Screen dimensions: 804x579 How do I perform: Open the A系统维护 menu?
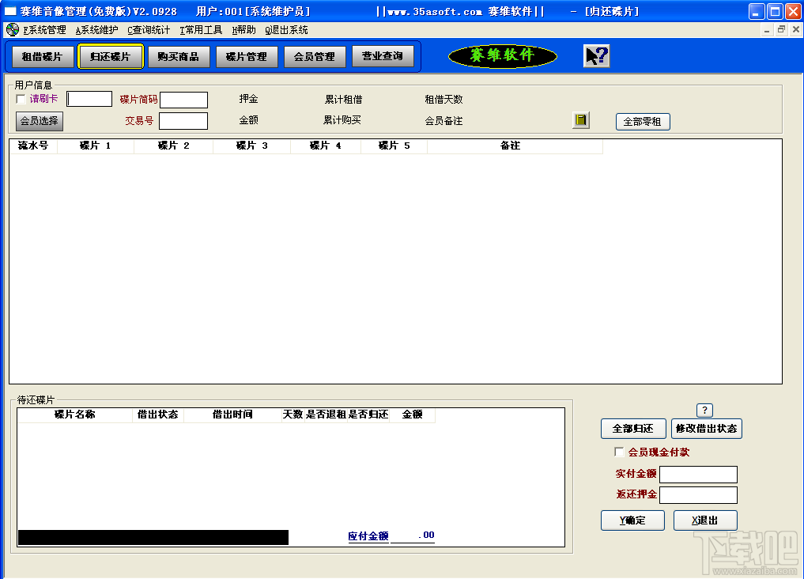click(96, 30)
